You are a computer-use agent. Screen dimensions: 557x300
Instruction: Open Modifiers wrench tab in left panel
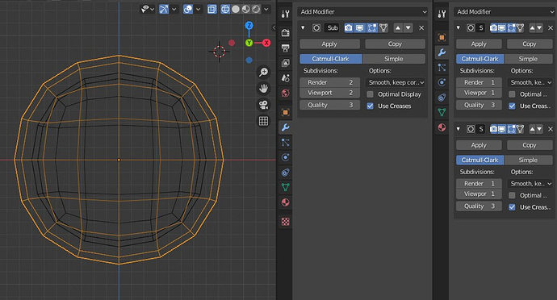click(285, 127)
